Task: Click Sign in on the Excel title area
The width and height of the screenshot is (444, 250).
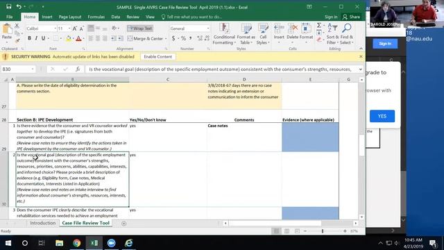Action: click(331, 17)
